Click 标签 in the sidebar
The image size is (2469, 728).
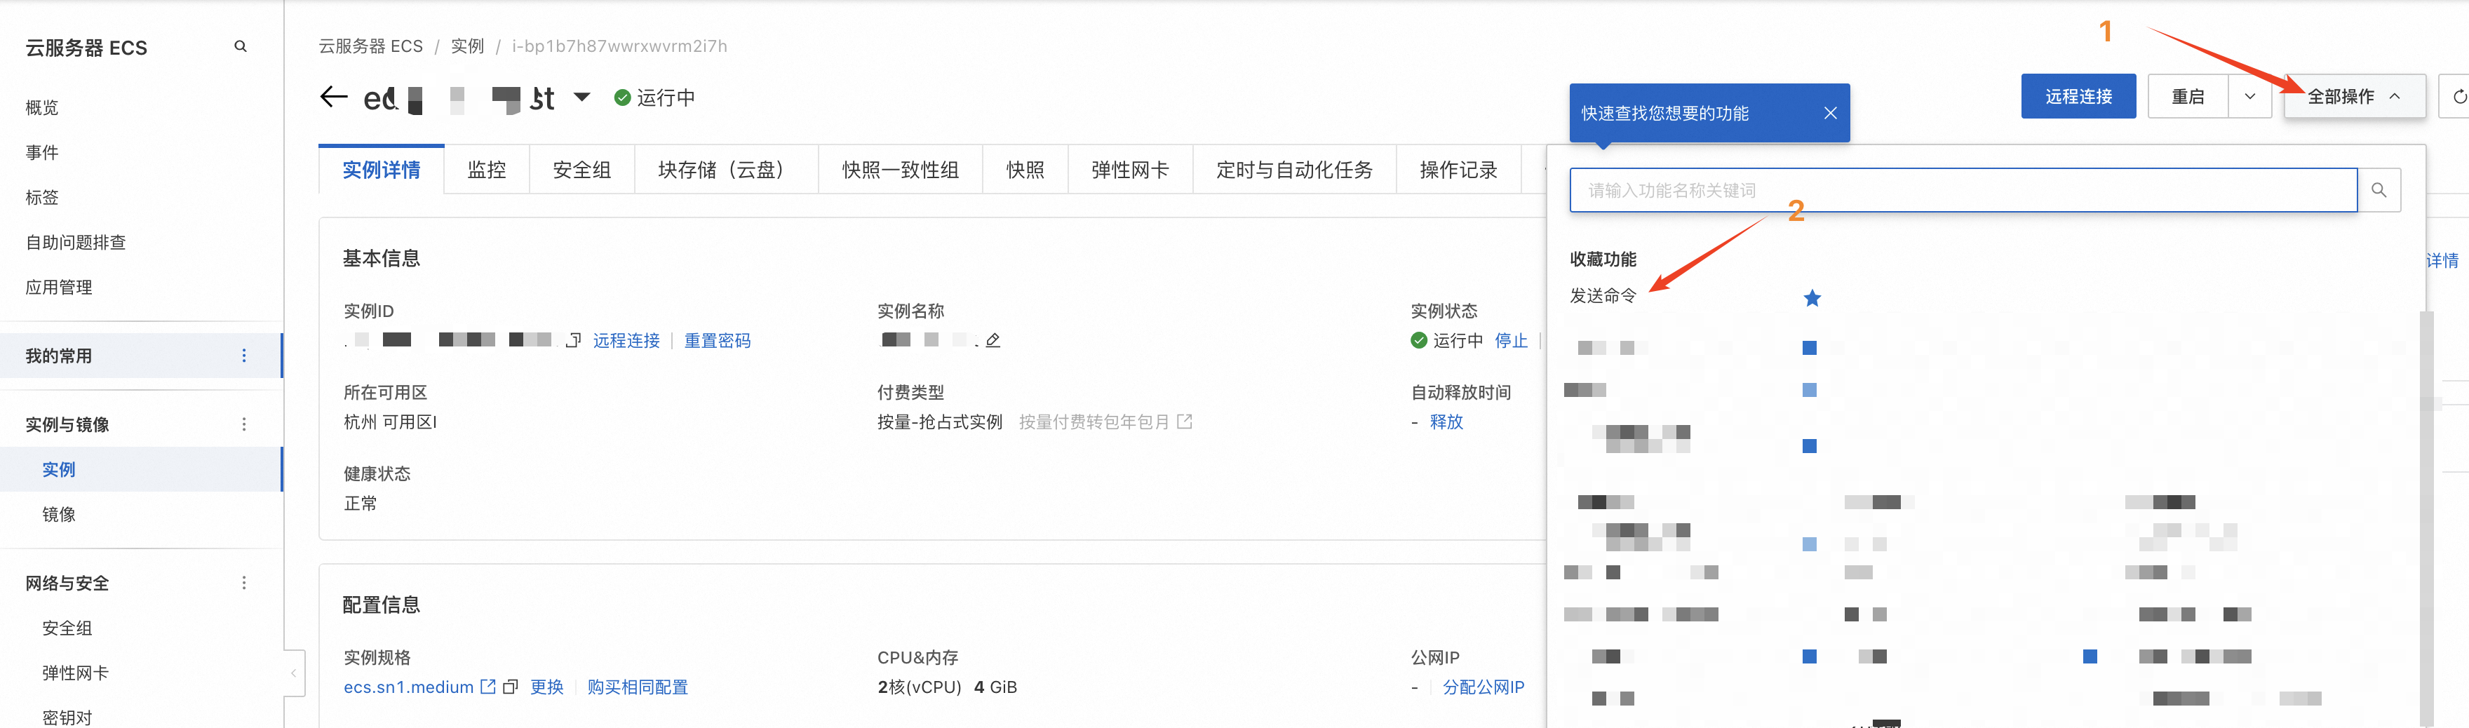pos(42,197)
